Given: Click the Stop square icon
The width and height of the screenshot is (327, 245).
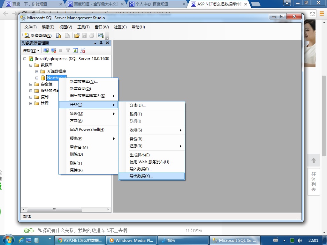Looking at the screenshot, I should coord(61,51).
